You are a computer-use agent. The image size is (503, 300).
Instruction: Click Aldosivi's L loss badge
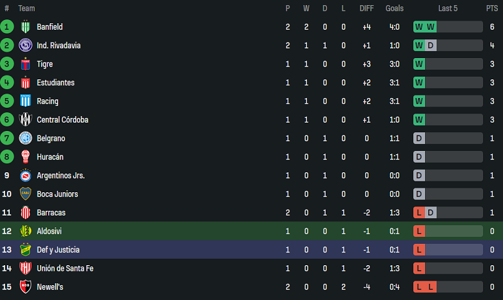tap(419, 231)
